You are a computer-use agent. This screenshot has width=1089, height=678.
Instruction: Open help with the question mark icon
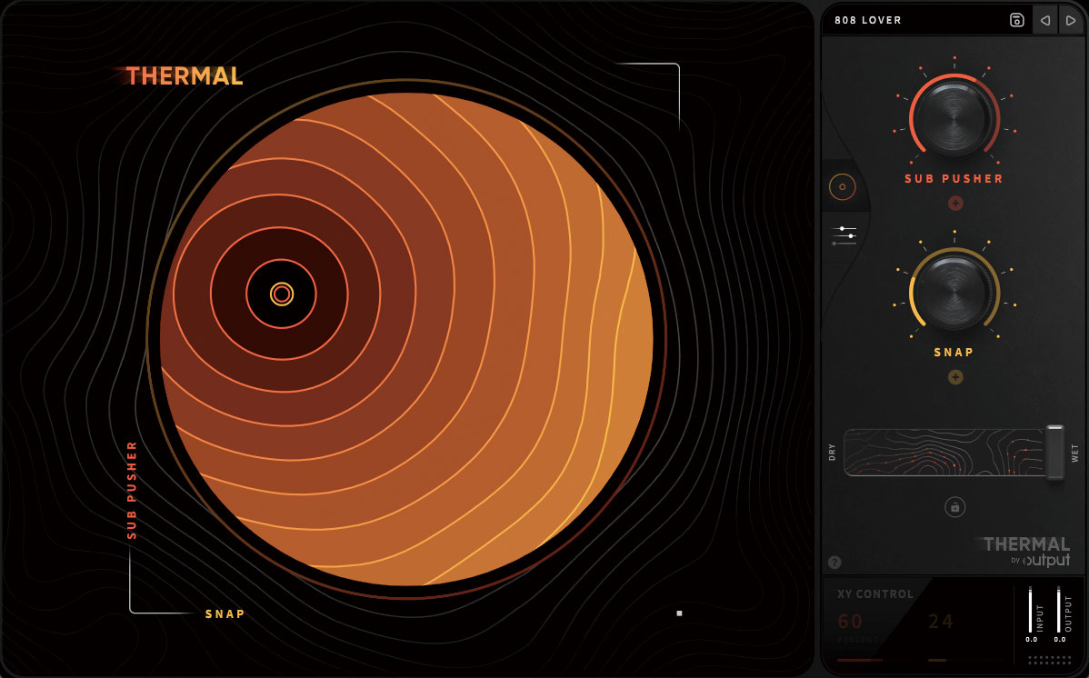834,563
